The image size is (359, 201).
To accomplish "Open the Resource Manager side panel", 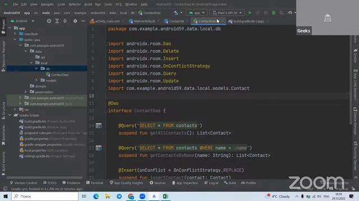I will [3, 56].
